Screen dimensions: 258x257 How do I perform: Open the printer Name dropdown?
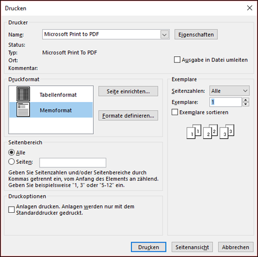pyautogui.click(x=165, y=34)
